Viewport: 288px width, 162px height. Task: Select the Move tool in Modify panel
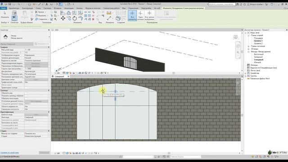coord(63,18)
